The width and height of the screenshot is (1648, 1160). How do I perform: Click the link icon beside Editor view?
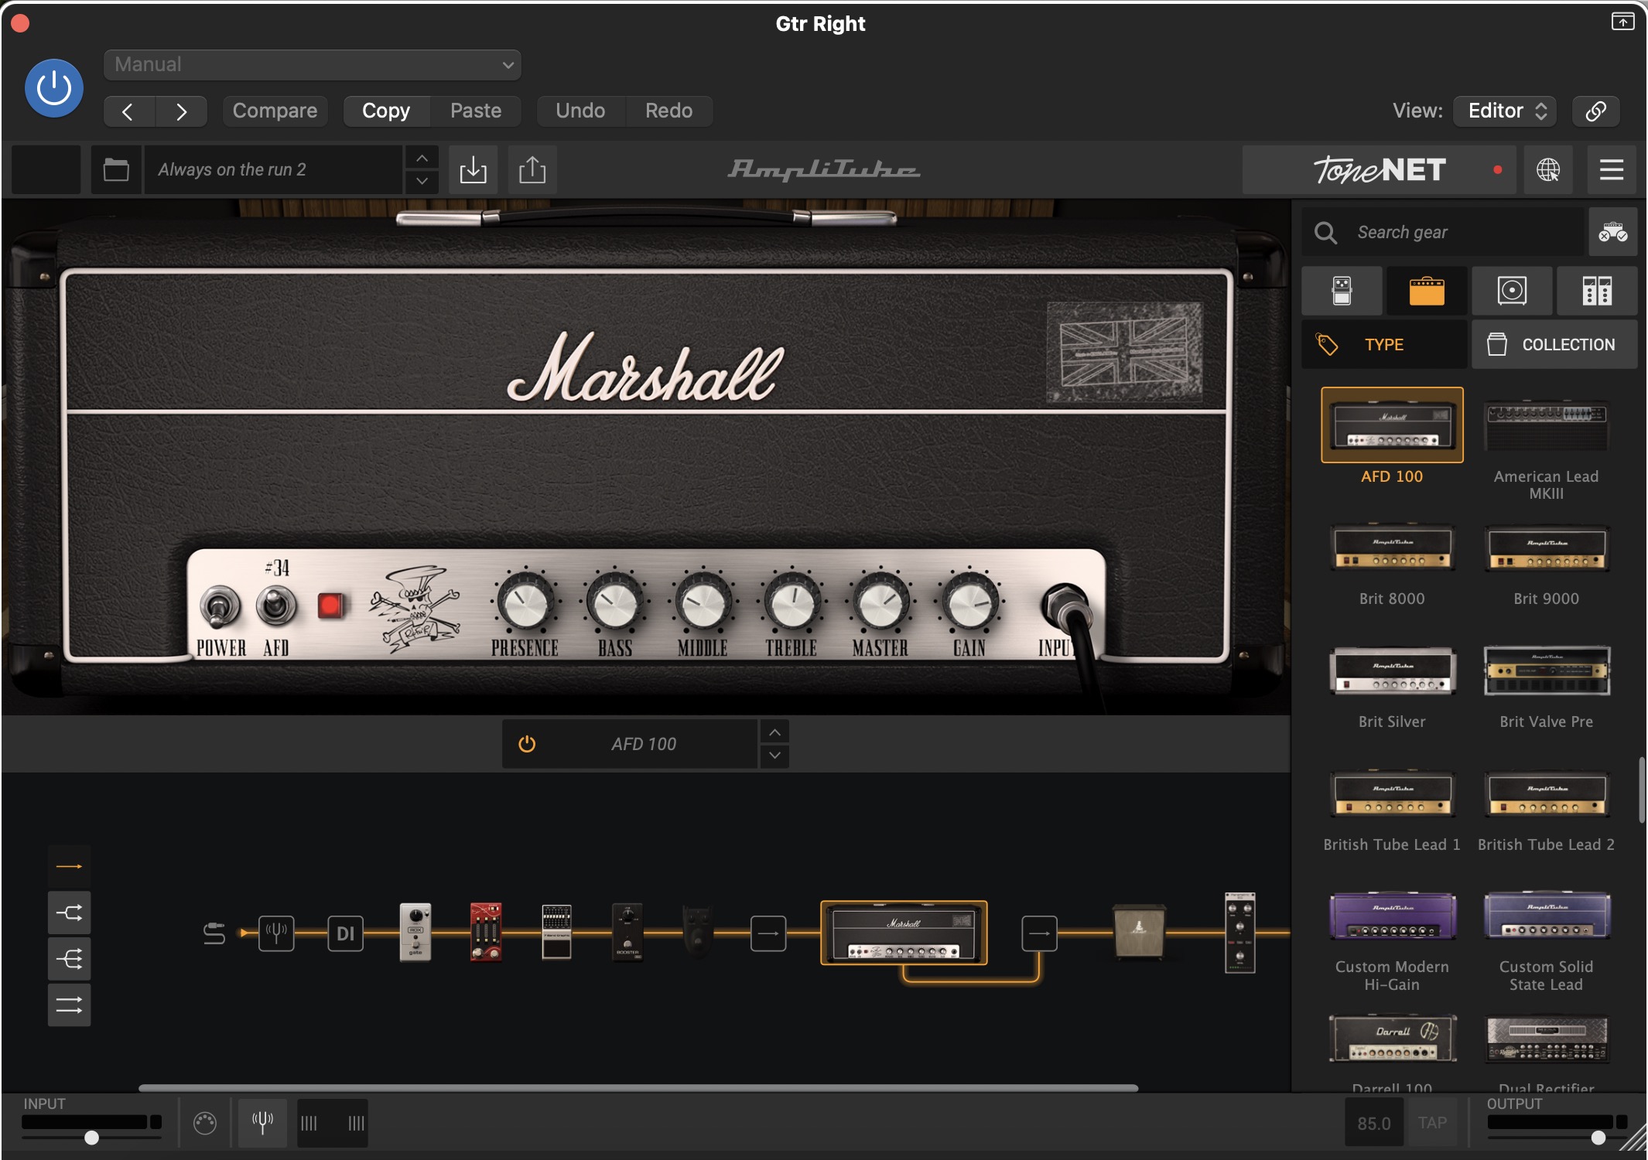click(1596, 111)
